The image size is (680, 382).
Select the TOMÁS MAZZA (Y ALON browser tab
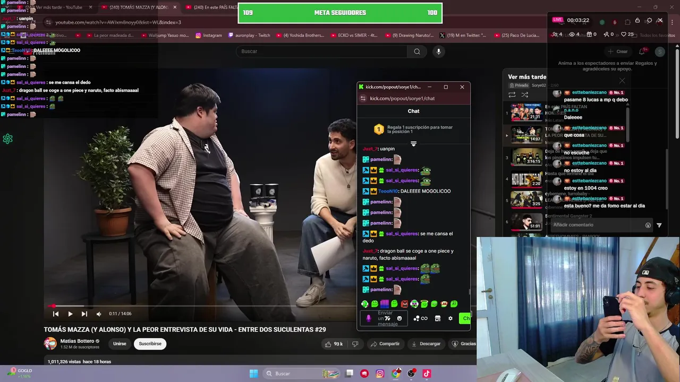click(139, 7)
